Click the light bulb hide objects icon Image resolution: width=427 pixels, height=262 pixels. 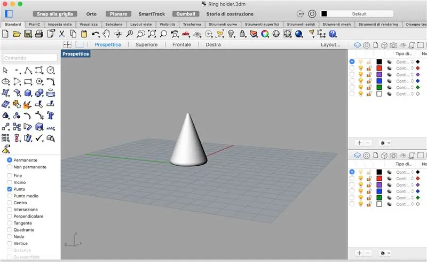(231, 34)
